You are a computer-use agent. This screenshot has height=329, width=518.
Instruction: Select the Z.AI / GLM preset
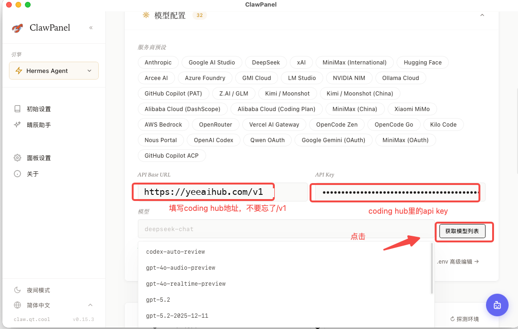pos(234,94)
